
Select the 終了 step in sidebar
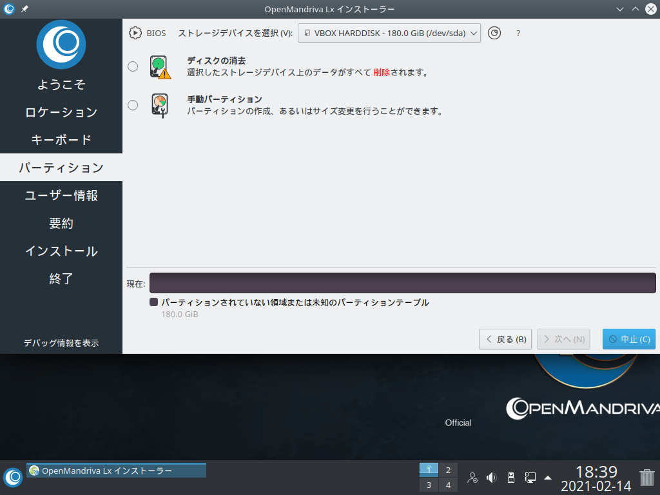click(61, 278)
